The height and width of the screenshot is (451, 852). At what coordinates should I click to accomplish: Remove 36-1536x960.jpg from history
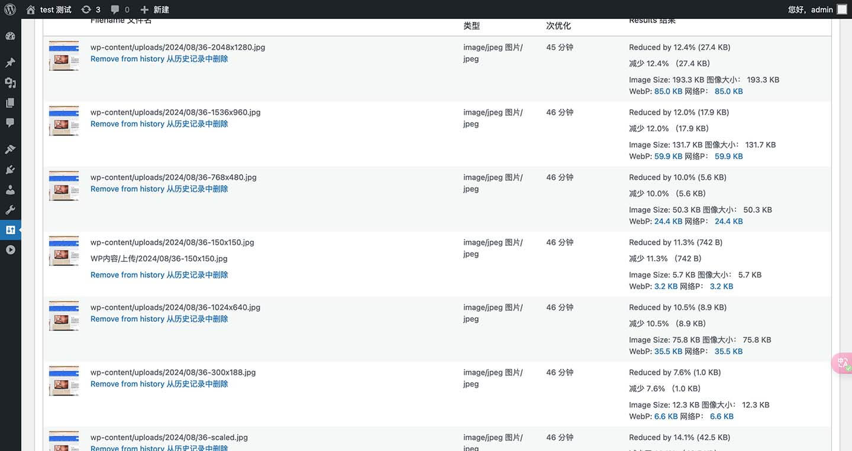tap(159, 124)
